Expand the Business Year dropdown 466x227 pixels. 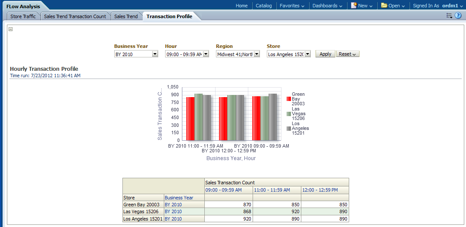click(155, 54)
